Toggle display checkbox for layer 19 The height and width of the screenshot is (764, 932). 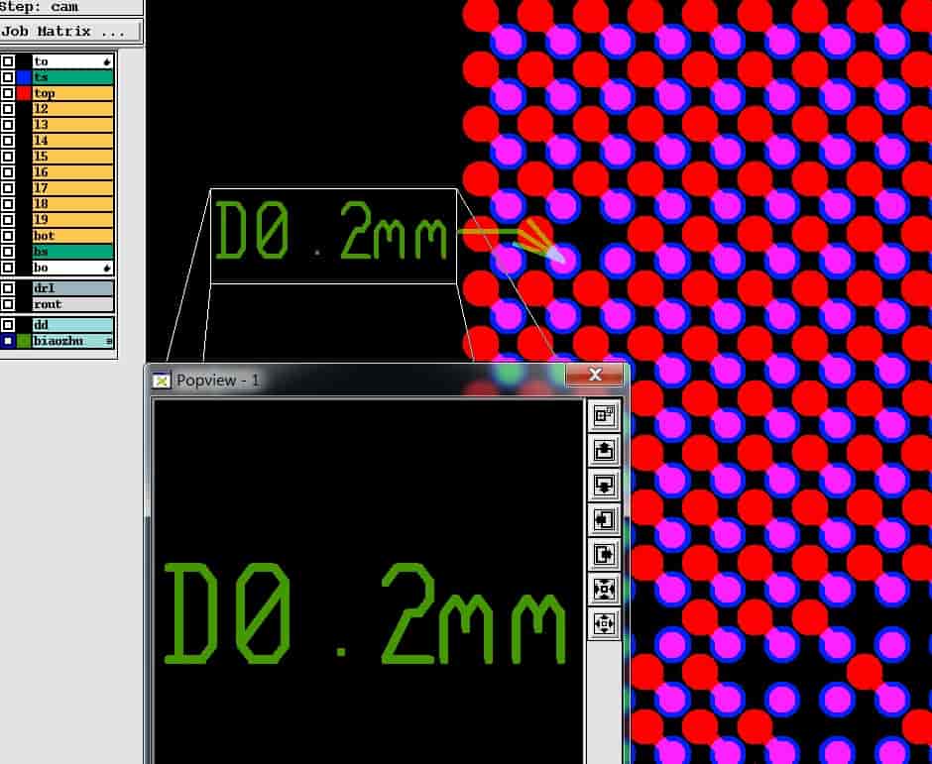[8, 220]
